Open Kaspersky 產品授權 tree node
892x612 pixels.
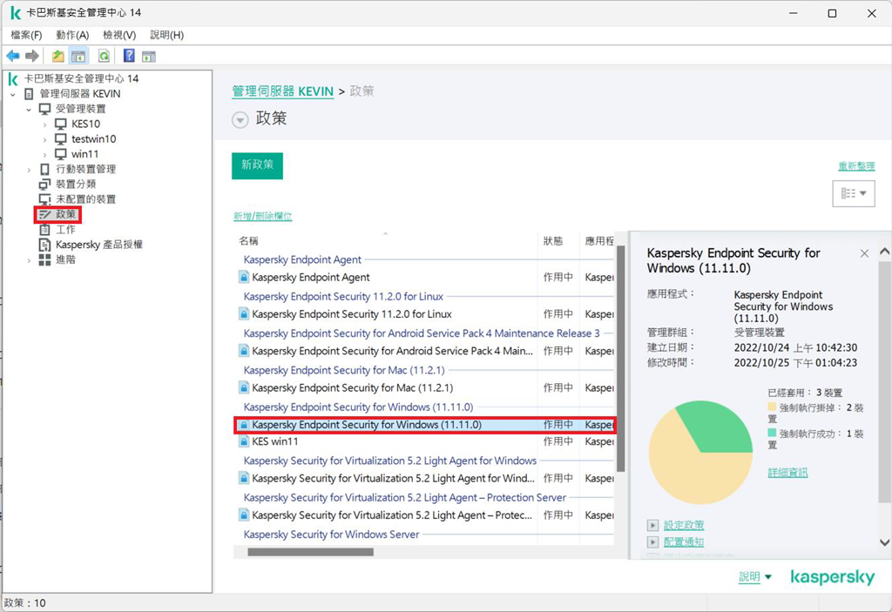click(x=98, y=245)
